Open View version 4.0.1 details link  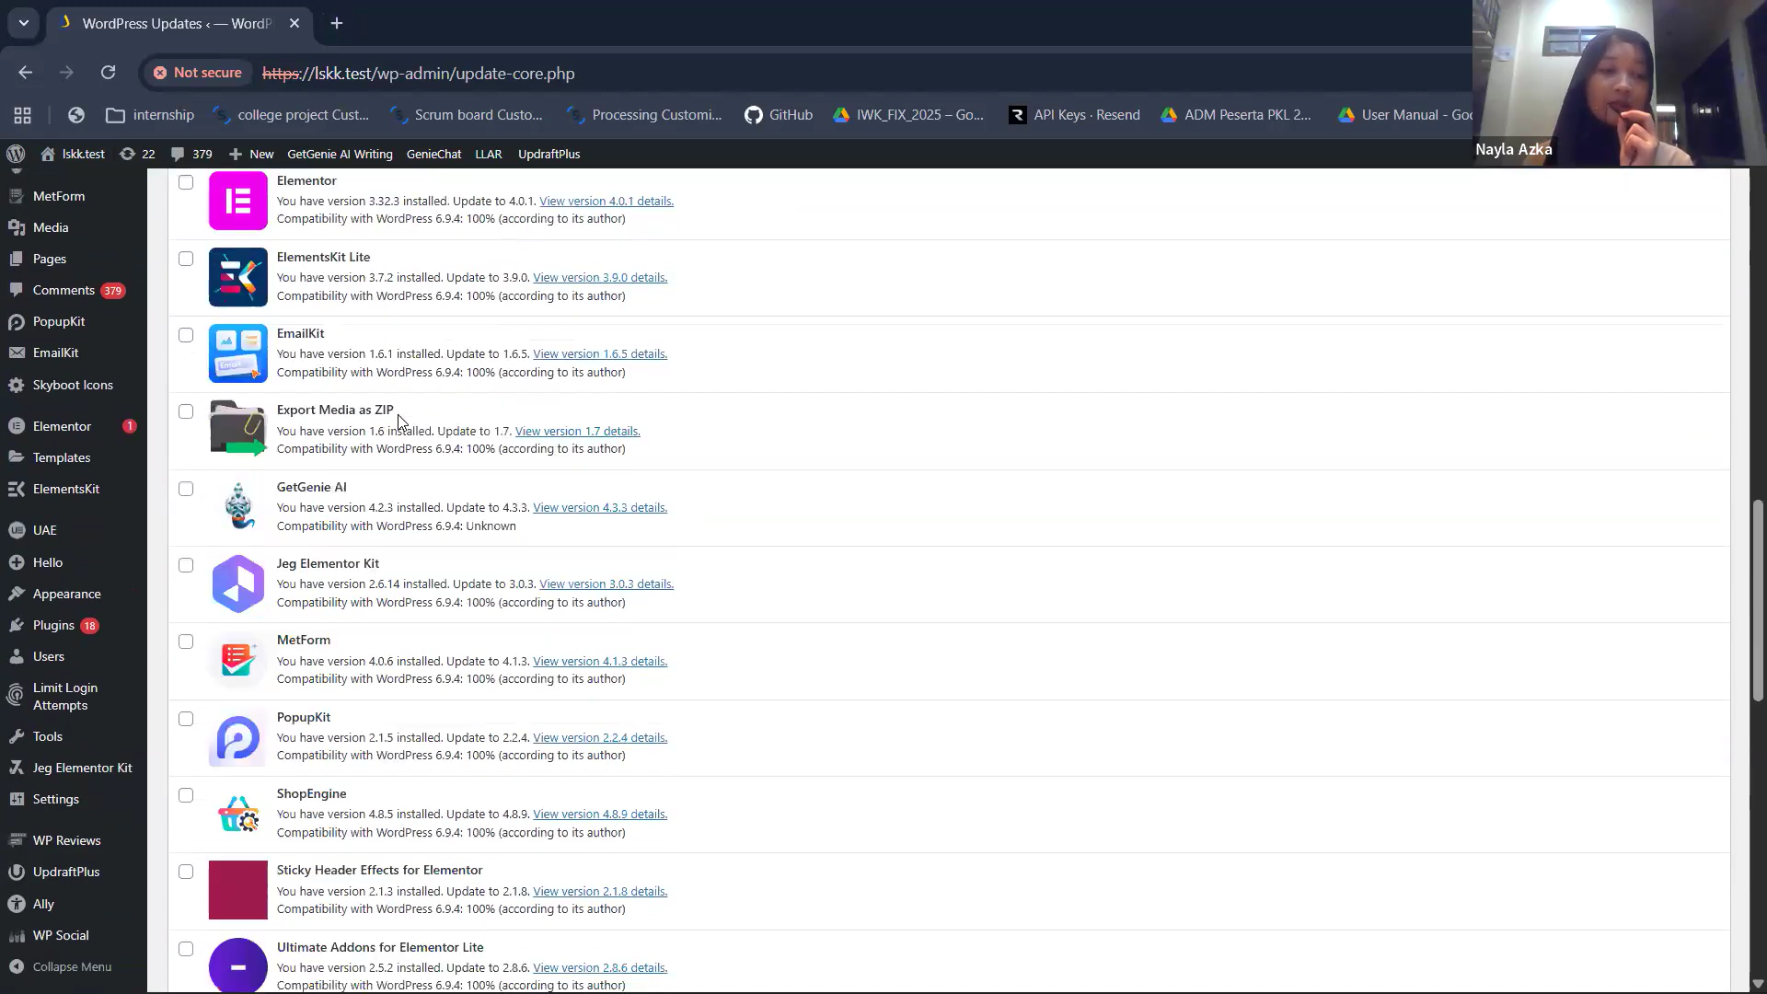[606, 201]
